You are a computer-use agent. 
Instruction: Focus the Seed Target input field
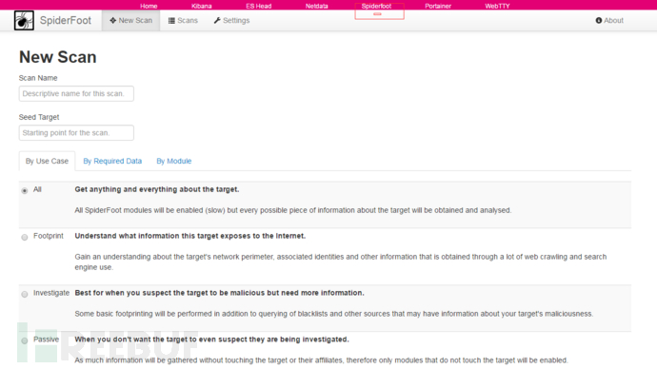(76, 132)
